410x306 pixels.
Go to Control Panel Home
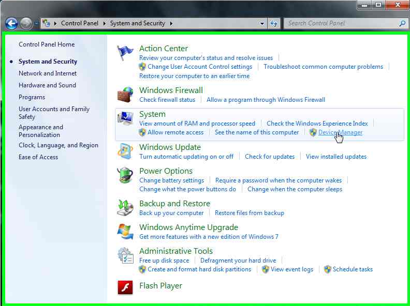pos(47,44)
